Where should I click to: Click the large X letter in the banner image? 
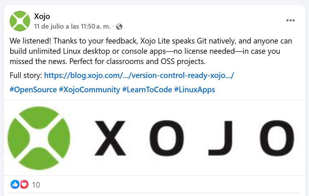coord(110,138)
